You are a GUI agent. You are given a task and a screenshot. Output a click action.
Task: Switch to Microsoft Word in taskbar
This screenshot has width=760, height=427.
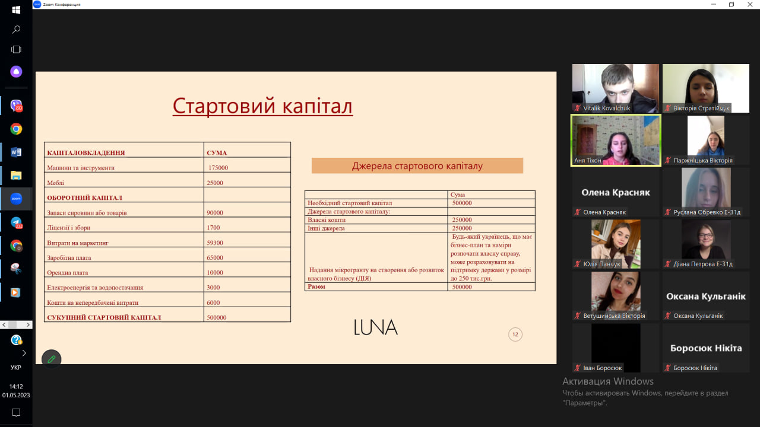[16, 152]
